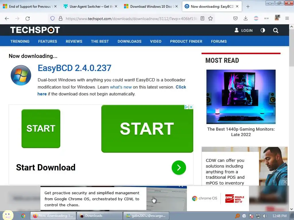
Task: Click the Action Center flag tray icon
Action: [x=251, y=216]
